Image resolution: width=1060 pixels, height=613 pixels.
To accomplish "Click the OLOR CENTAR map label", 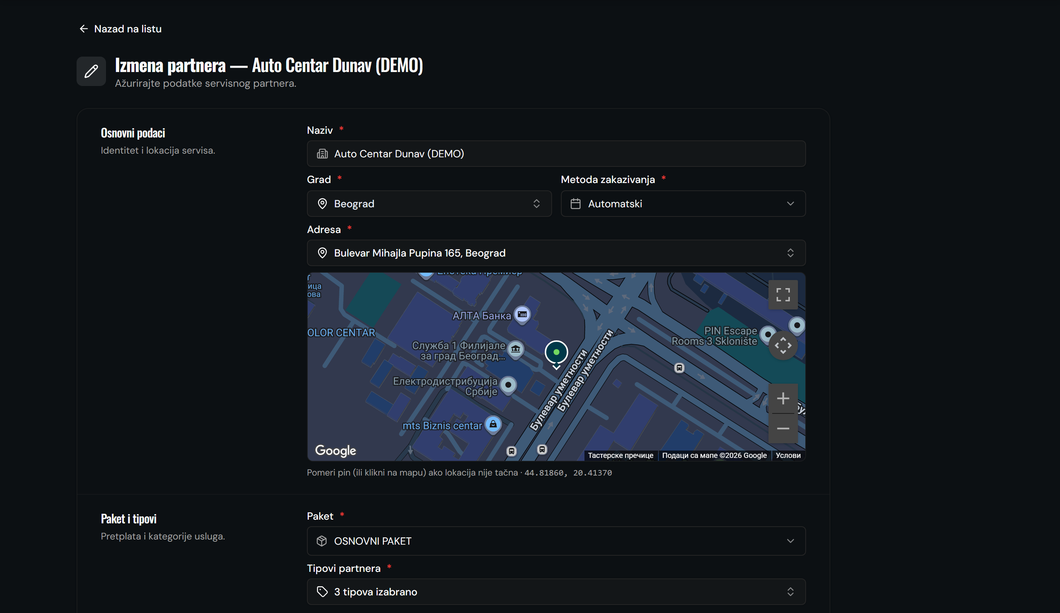I will point(341,333).
